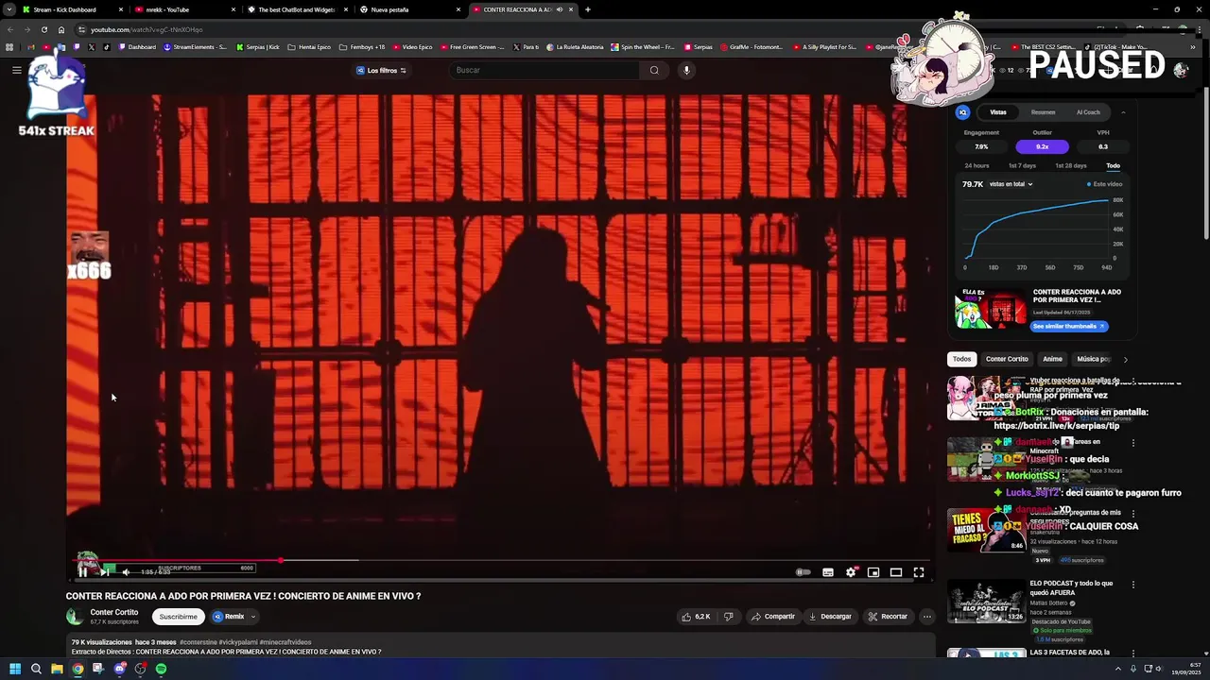The image size is (1210, 680).
Task: Start voice search with microphone
Action: pyautogui.click(x=686, y=70)
